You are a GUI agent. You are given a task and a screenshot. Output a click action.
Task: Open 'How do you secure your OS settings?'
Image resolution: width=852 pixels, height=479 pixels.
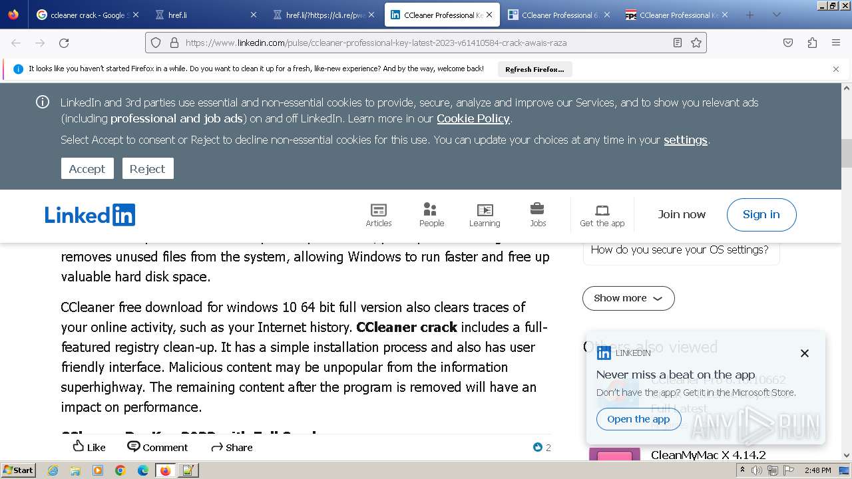click(x=680, y=250)
